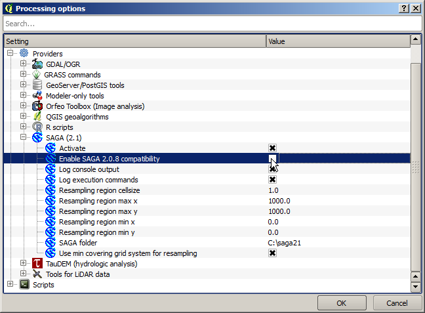Click the QGIS geoalgorithms feather icon
Viewport: 425px width, 313px height.
[37, 117]
